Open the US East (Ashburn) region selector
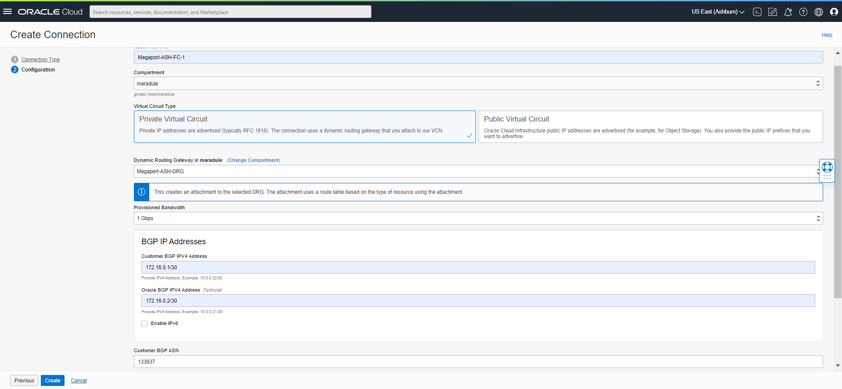 [x=718, y=12]
